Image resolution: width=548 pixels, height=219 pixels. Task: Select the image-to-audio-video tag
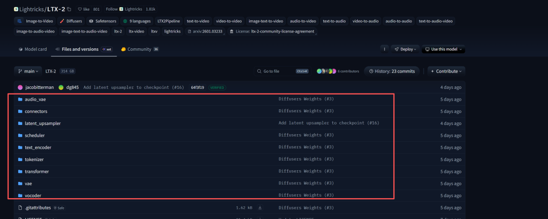[36, 31]
